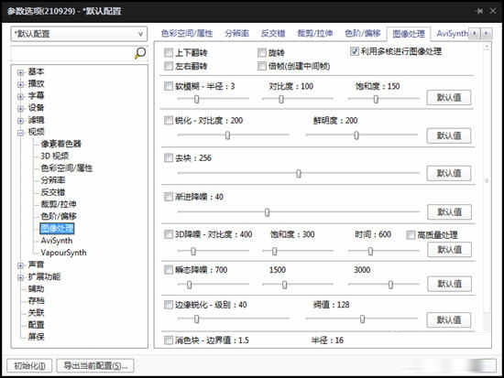
Task: Collapse the 视频 tree node
Action: click(x=20, y=133)
